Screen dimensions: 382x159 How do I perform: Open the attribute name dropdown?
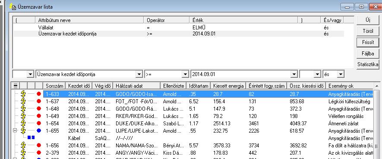click(139, 74)
